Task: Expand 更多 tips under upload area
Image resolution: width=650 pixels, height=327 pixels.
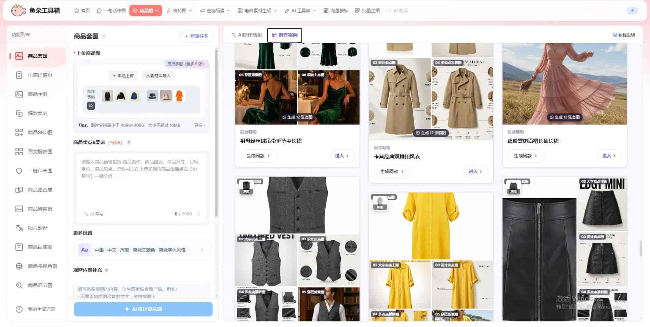Action: pos(200,125)
